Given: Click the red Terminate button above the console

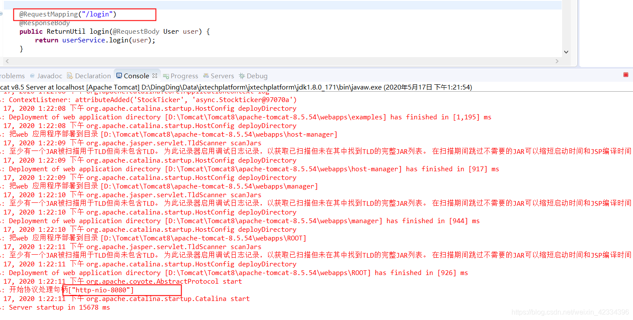Looking at the screenshot, I should (x=626, y=74).
